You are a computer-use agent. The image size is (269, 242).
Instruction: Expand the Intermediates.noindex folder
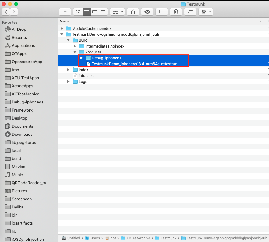click(x=75, y=46)
